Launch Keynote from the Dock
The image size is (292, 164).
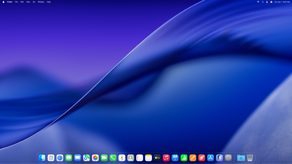click(x=175, y=158)
